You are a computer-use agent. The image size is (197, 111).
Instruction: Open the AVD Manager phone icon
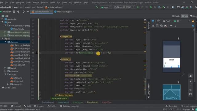click(187, 7)
